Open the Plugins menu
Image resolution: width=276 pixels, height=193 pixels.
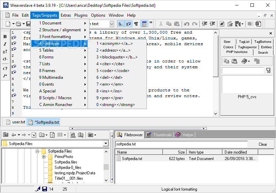81,15
